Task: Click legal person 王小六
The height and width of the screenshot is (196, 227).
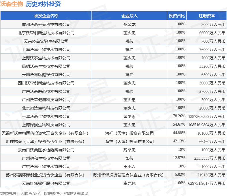Action: click(x=130, y=167)
